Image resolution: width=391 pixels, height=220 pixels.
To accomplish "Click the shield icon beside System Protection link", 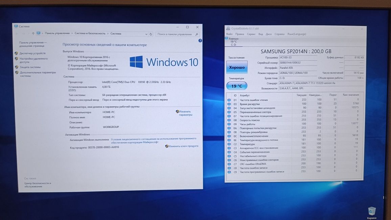I will pyautogui.click(x=17, y=67).
